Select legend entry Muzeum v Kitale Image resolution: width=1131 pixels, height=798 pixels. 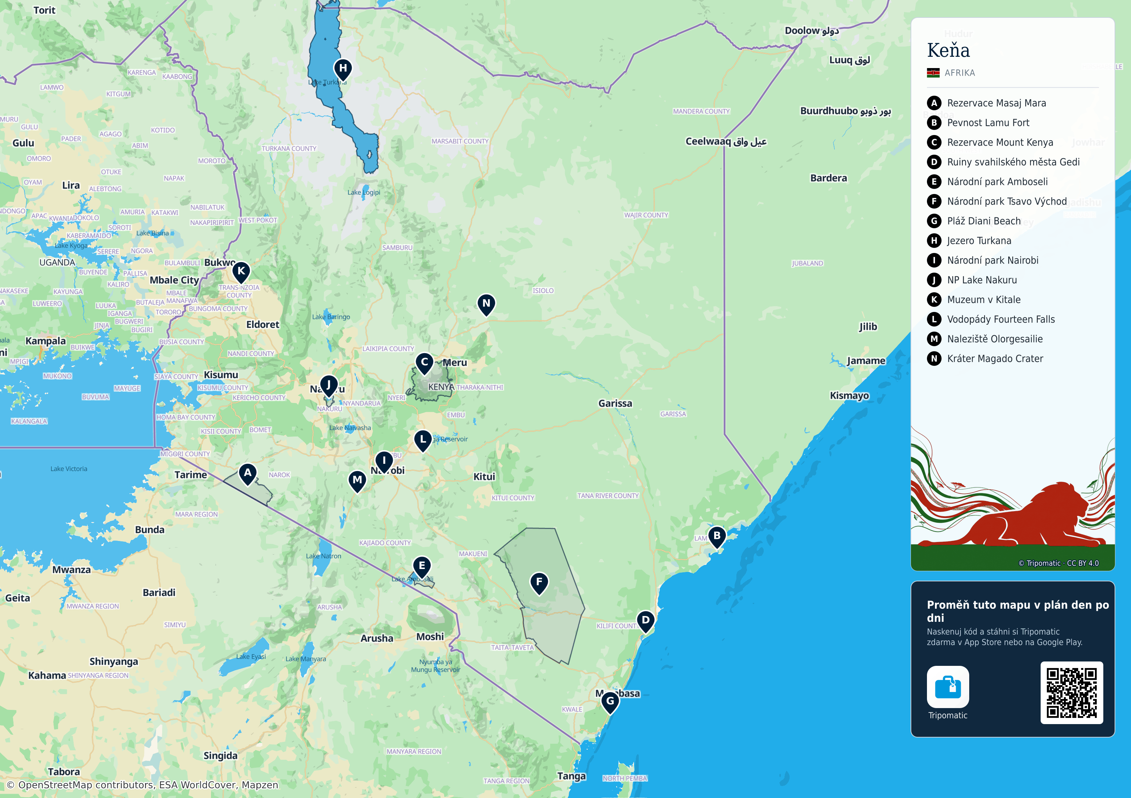coord(974,300)
